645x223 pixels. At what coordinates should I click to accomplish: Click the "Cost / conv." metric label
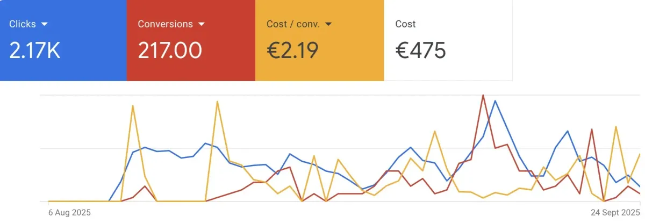[293, 24]
